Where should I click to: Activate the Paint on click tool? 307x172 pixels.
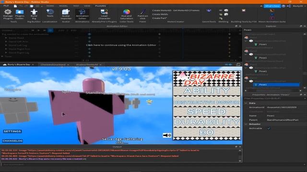(142, 14)
